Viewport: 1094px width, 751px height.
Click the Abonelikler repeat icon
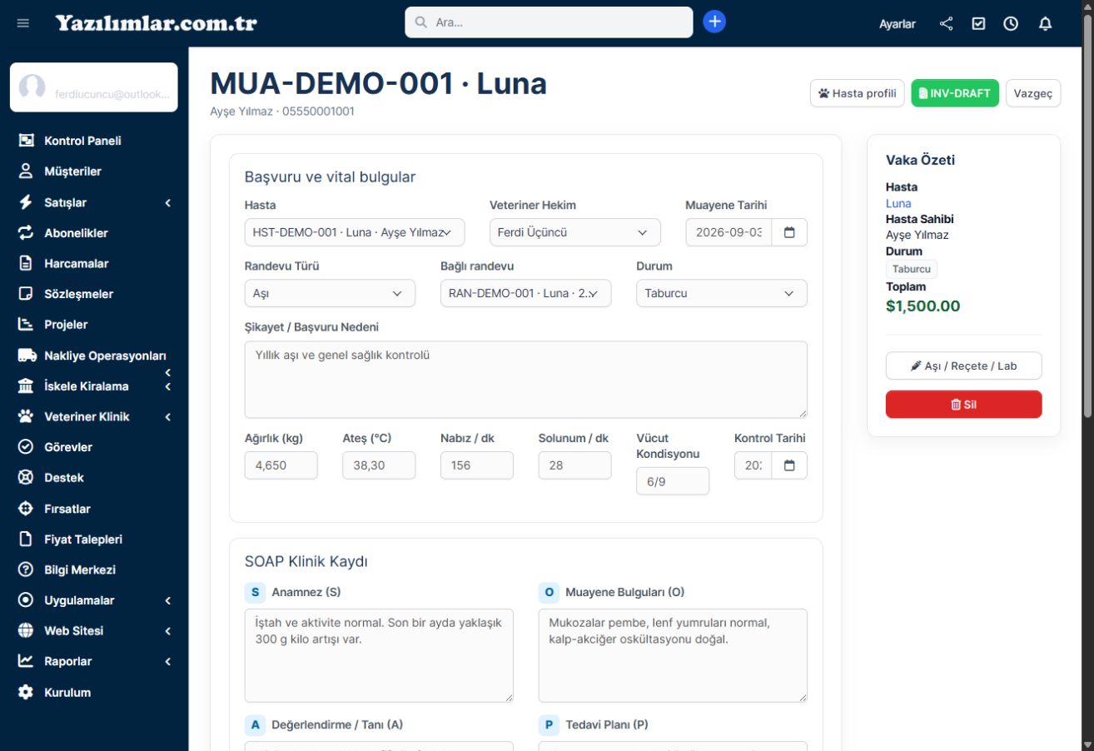(26, 233)
